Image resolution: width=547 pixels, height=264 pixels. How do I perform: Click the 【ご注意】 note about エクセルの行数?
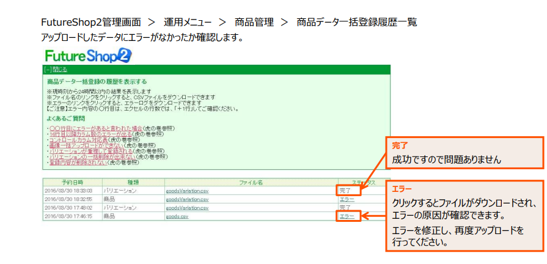143,109
